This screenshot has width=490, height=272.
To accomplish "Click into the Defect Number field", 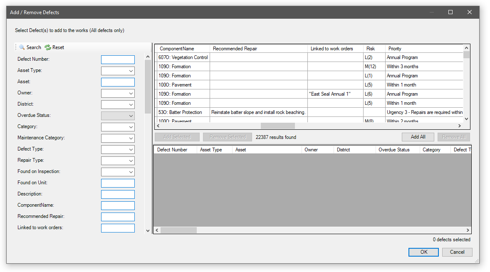I will pos(118,60).
